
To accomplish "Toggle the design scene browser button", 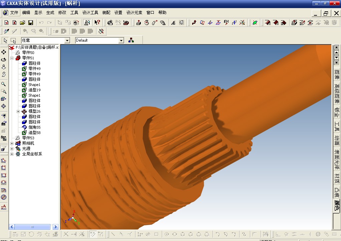I will 87,22.
